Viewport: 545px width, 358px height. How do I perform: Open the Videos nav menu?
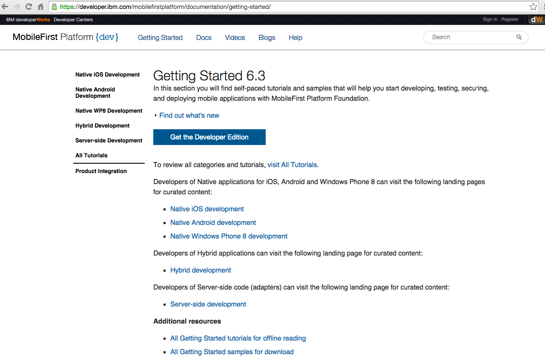pos(235,37)
